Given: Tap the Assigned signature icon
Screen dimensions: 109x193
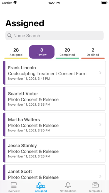Looking at the screenshot, I should coord(41,185).
